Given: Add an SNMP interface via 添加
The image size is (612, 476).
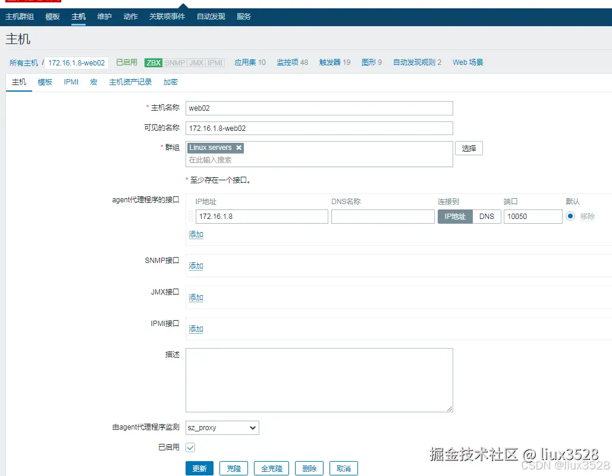Looking at the screenshot, I should pos(196,266).
